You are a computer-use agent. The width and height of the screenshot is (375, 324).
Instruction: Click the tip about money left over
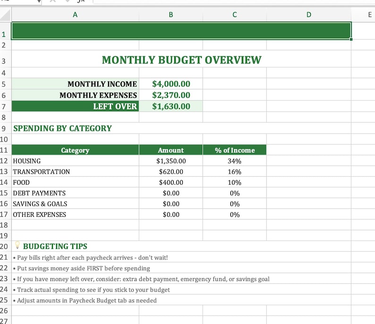pos(141,279)
